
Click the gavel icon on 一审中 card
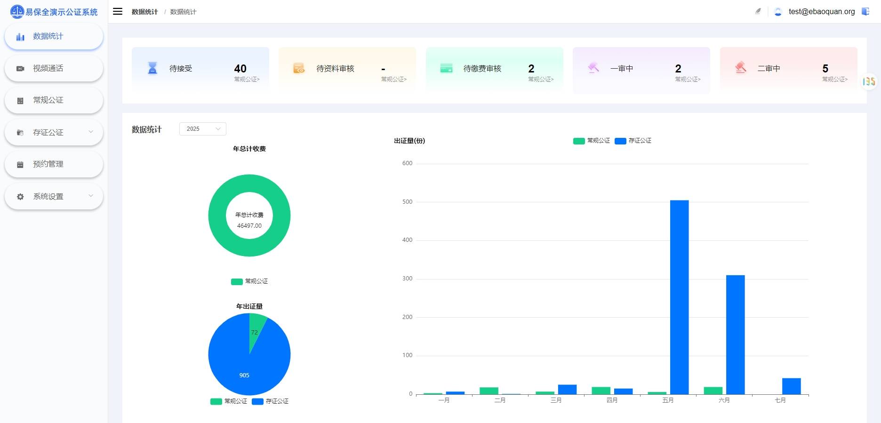click(593, 68)
